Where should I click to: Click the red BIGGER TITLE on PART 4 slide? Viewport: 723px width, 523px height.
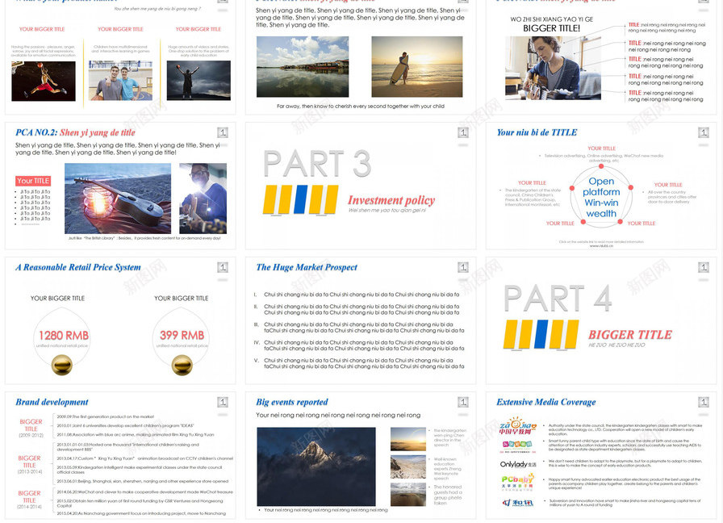tap(630, 335)
